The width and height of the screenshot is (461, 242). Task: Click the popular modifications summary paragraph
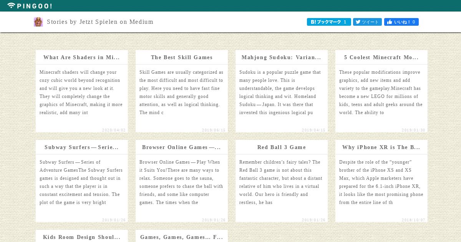click(x=381, y=92)
